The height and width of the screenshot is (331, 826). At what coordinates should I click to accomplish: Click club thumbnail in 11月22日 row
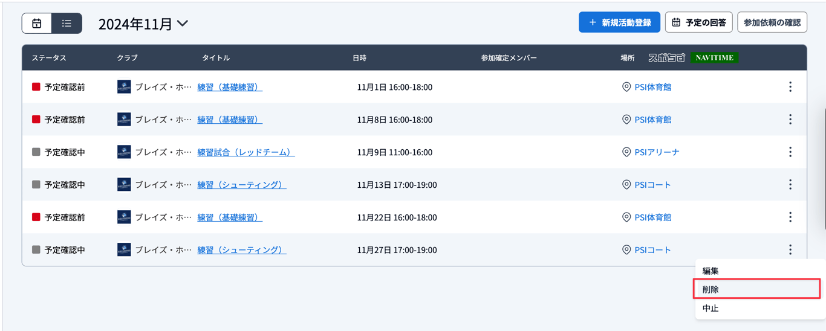tap(124, 217)
